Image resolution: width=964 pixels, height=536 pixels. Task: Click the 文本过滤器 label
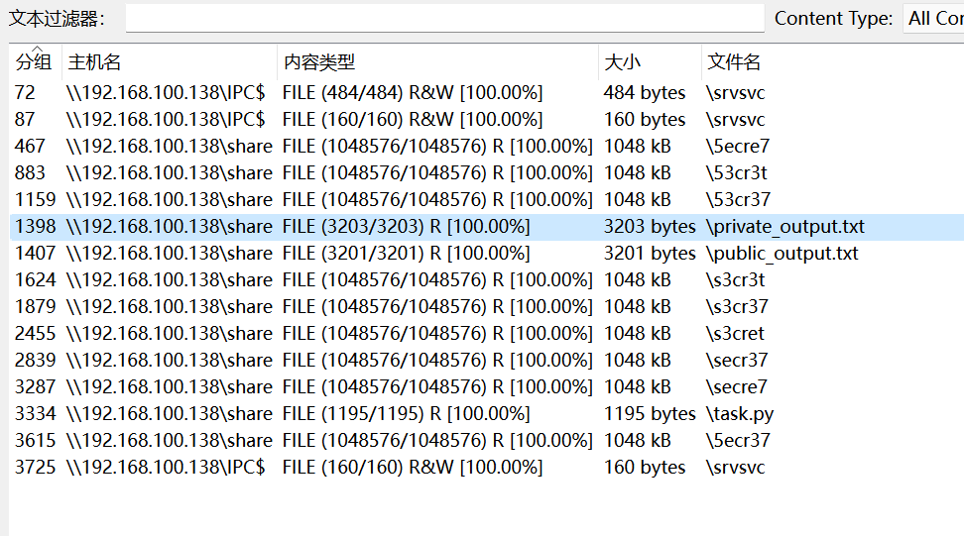57,19
